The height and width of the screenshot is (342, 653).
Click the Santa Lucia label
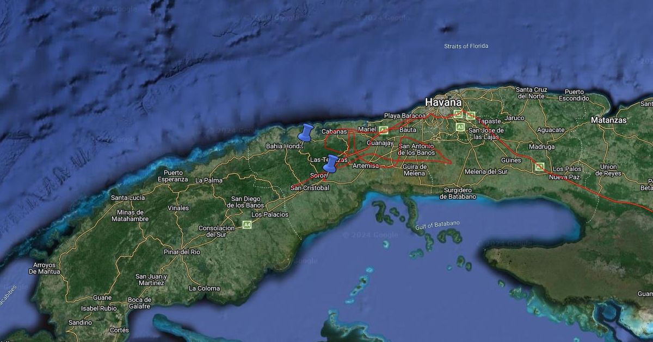[x=128, y=198]
